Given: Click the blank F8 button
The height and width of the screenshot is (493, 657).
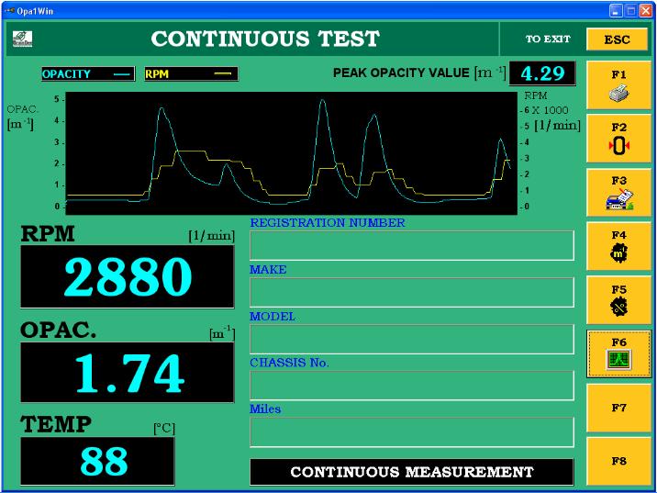Looking at the screenshot, I should [618, 461].
